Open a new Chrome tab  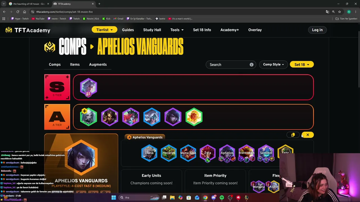[x=99, y=4]
